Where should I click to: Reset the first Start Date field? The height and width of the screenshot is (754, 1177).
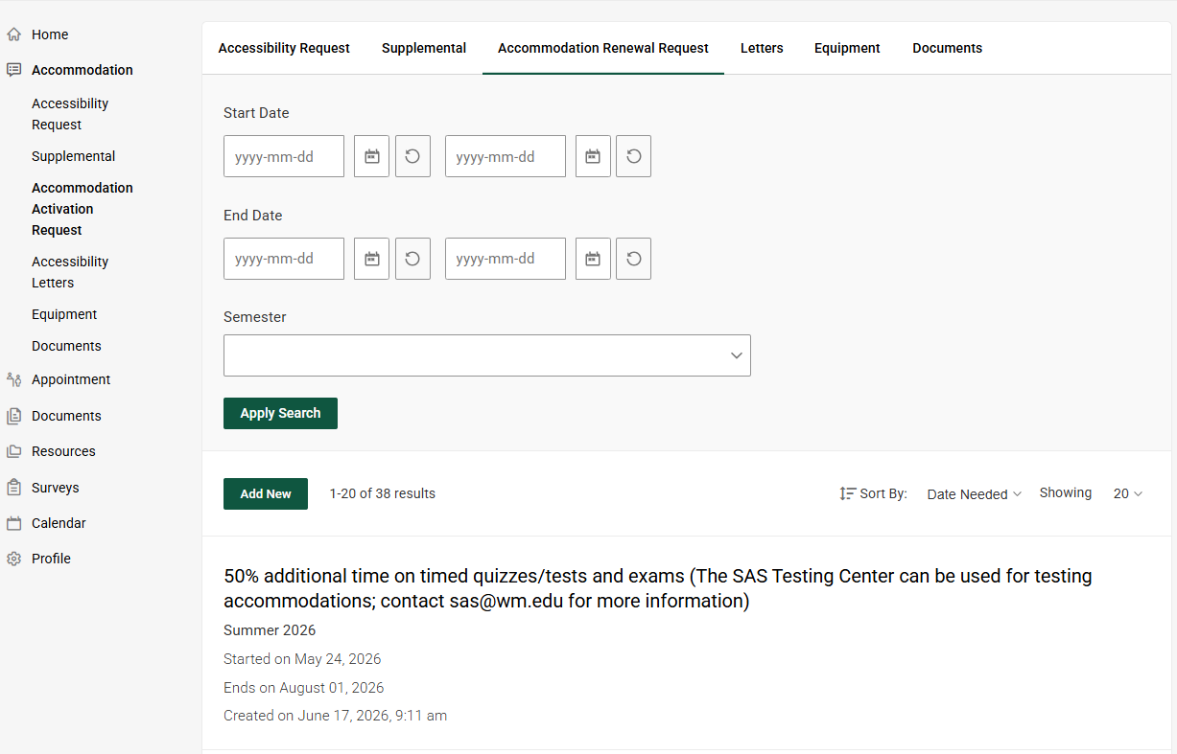coord(412,156)
